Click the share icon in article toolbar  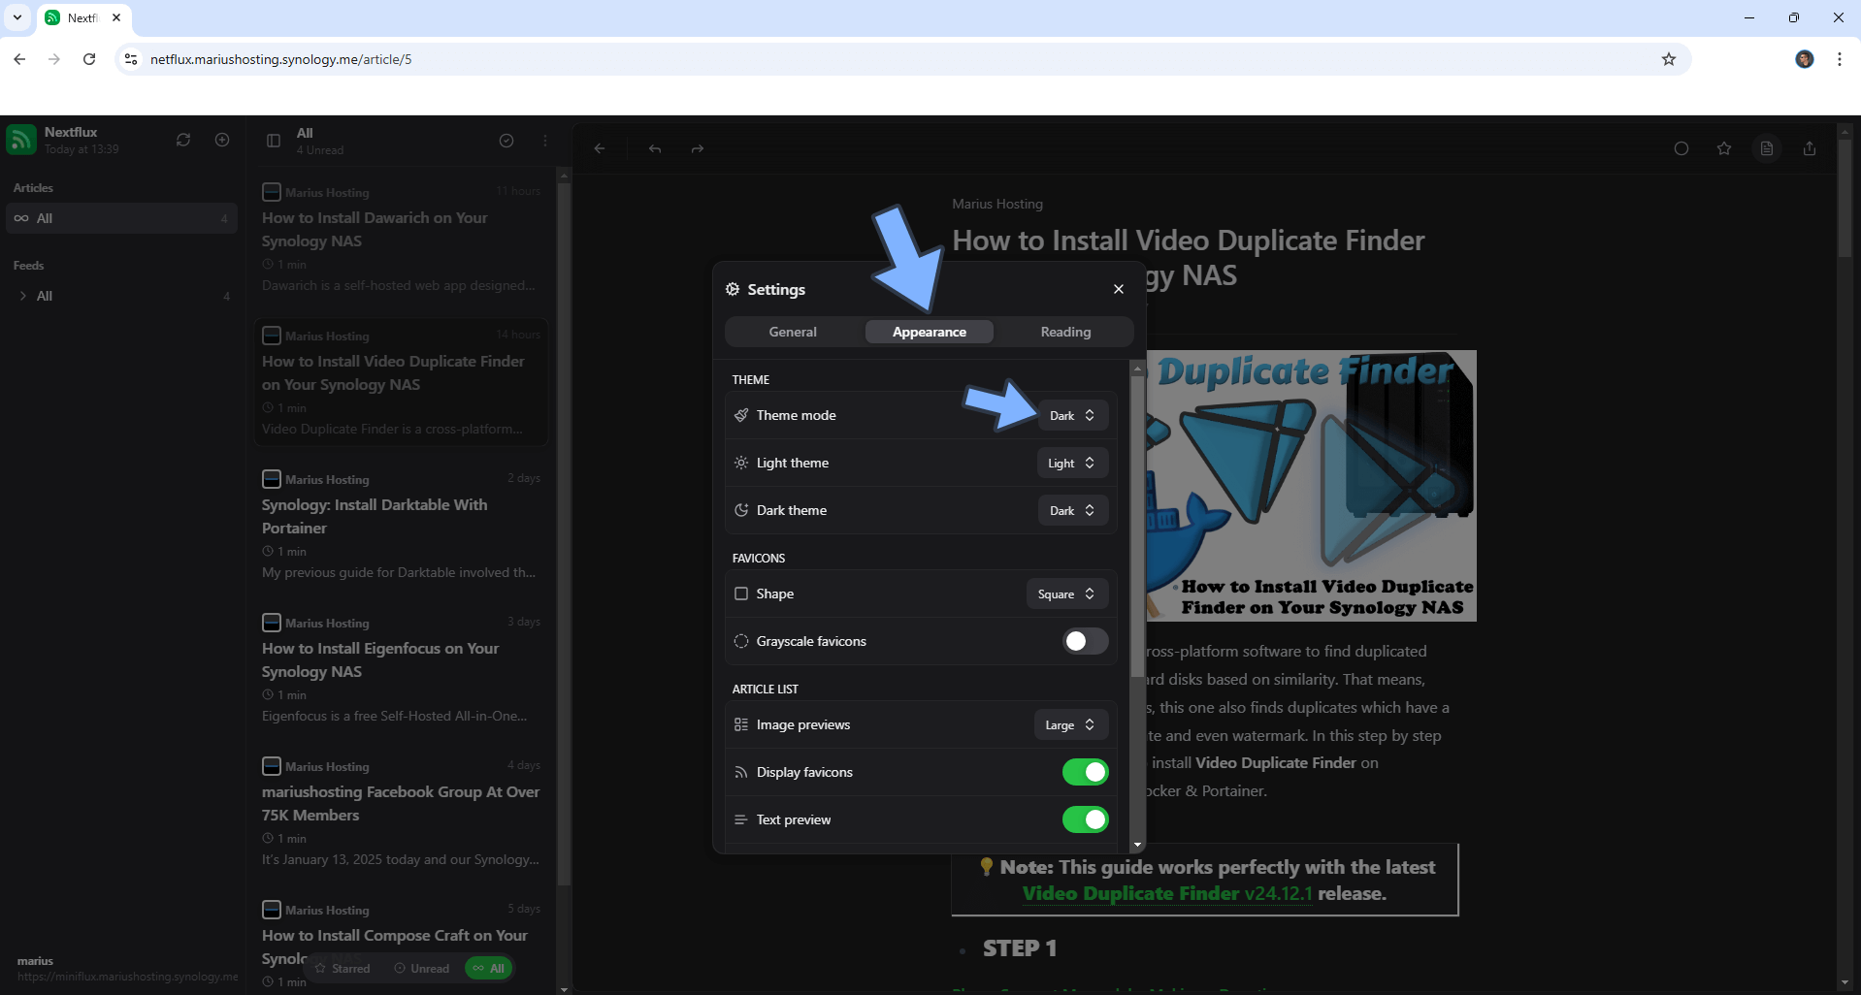1810,148
